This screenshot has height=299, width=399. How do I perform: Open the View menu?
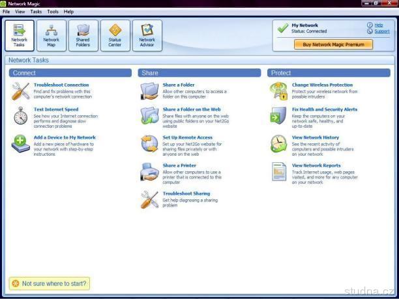[x=20, y=12]
